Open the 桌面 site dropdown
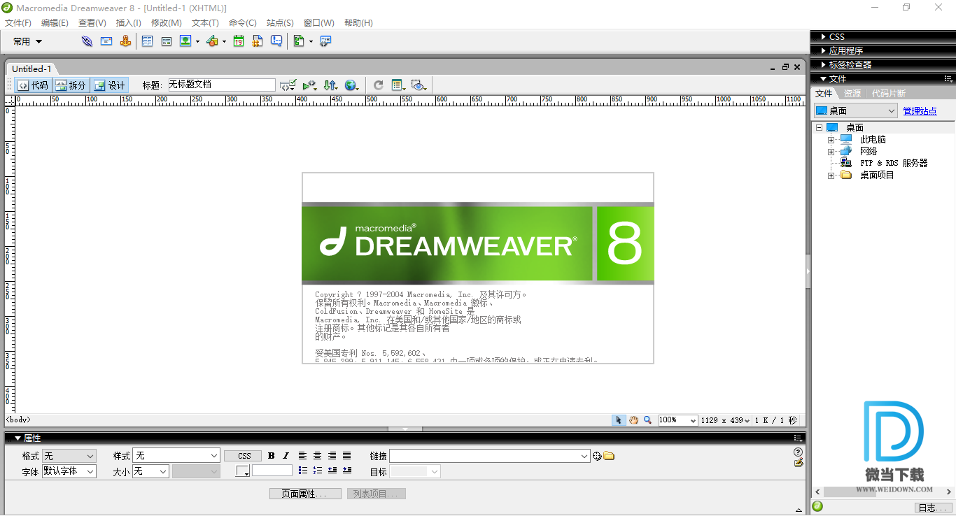956x516 pixels. [856, 110]
